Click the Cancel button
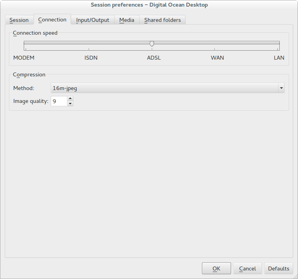This screenshot has width=298, height=279. click(247, 268)
